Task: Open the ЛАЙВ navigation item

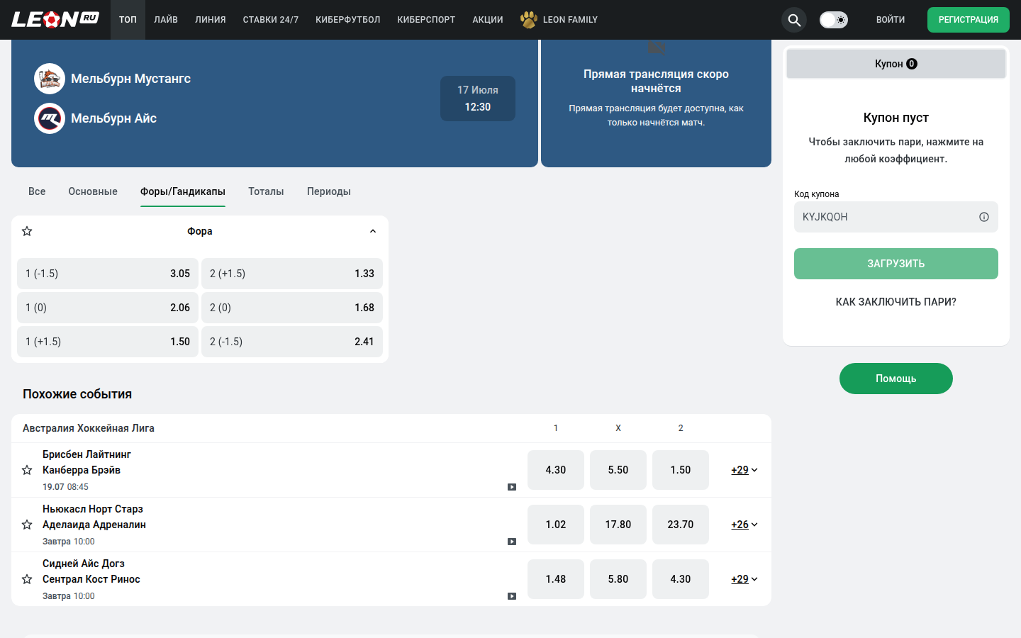Action: [166, 20]
